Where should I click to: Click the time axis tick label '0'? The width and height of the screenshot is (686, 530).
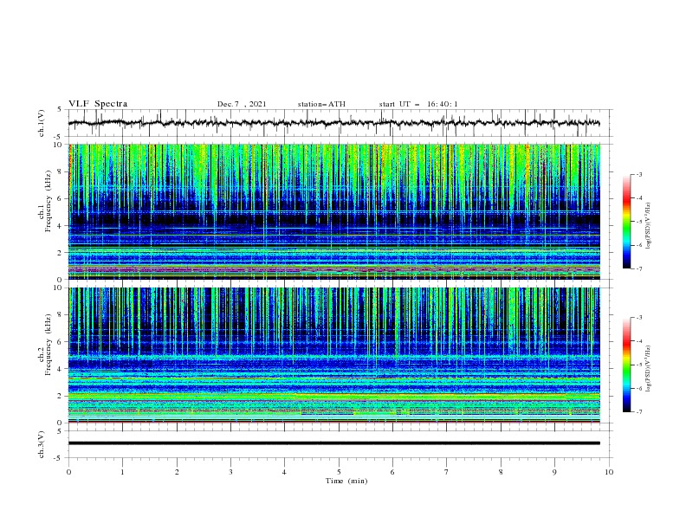[68, 472]
